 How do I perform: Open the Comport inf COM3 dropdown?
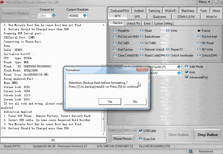coord(54,15)
